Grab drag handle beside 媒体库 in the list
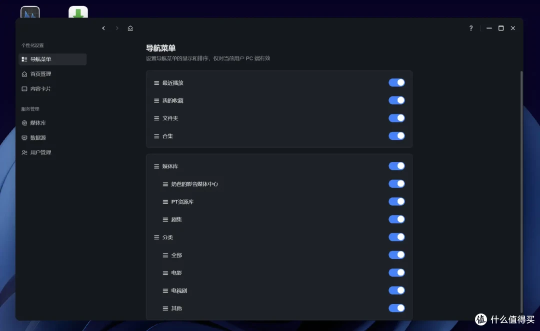Image resolution: width=540 pixels, height=331 pixels. tap(156, 166)
